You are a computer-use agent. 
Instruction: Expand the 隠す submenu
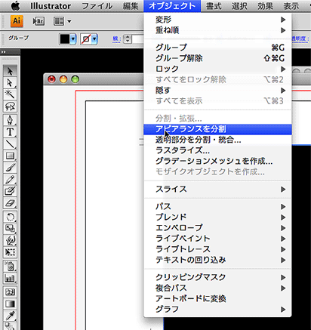217,90
